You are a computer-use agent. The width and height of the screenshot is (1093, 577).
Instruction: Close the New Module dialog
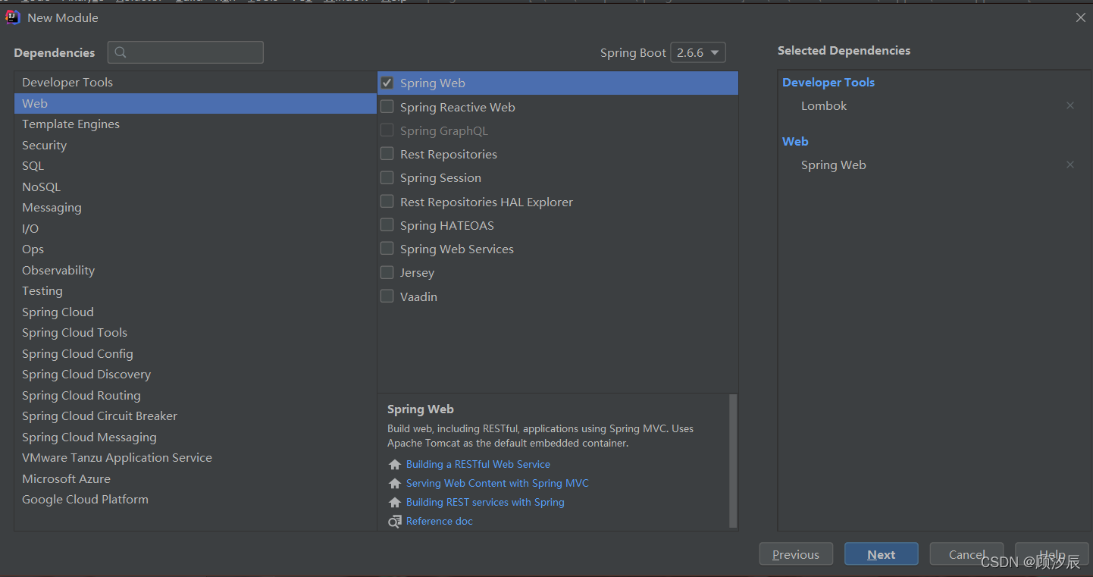[x=1080, y=17]
